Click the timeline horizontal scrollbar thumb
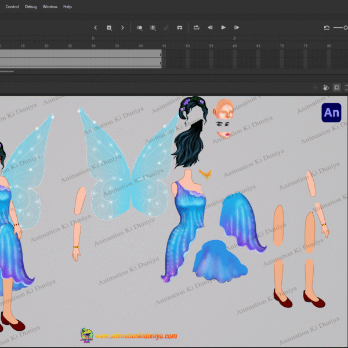 point(6,71)
